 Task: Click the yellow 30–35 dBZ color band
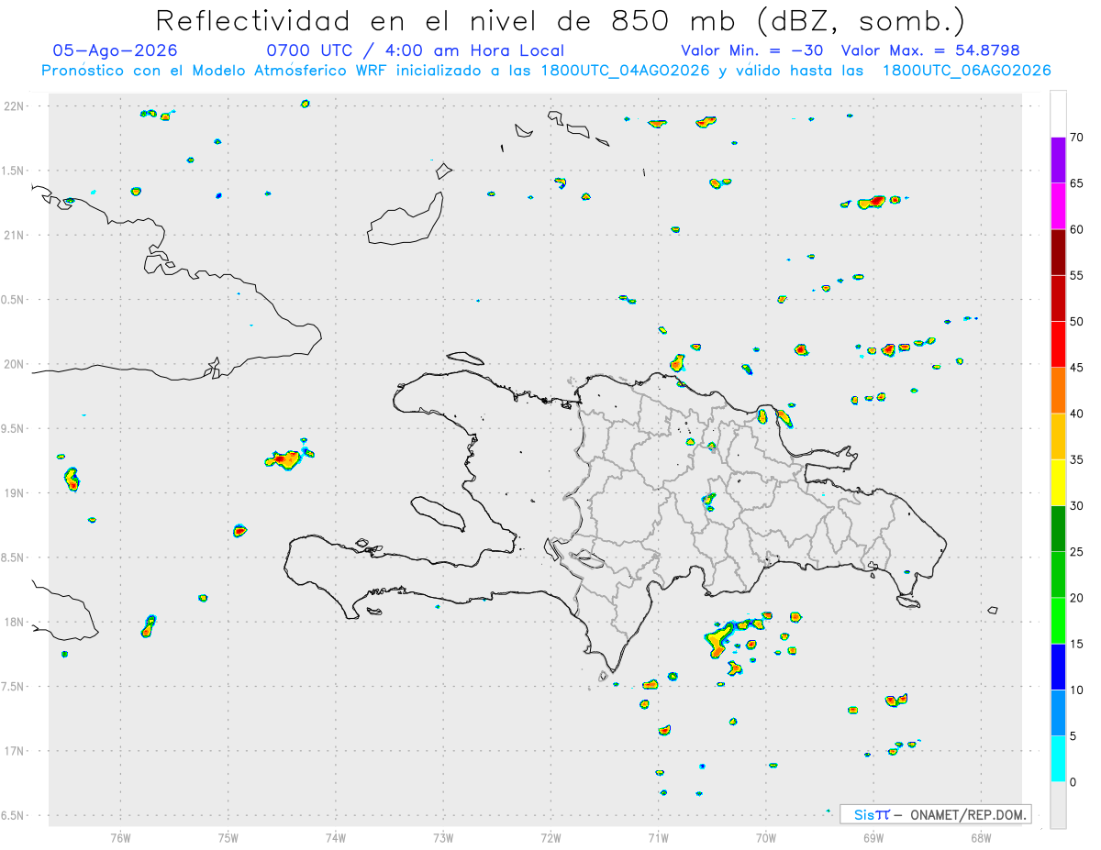[x=1058, y=483]
